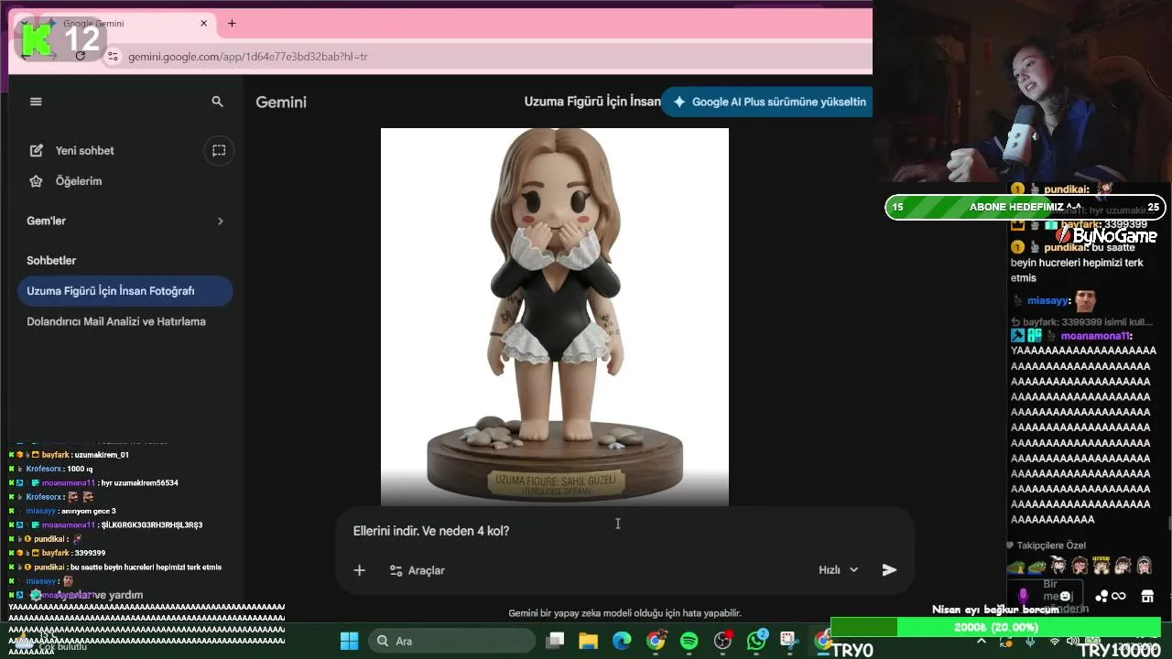
Task: Click the plus attach icon in prompt box
Action: tap(359, 570)
